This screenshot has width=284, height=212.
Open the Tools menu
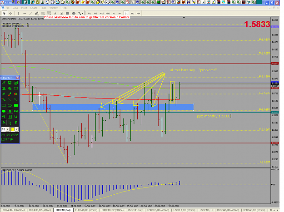[43, 8]
